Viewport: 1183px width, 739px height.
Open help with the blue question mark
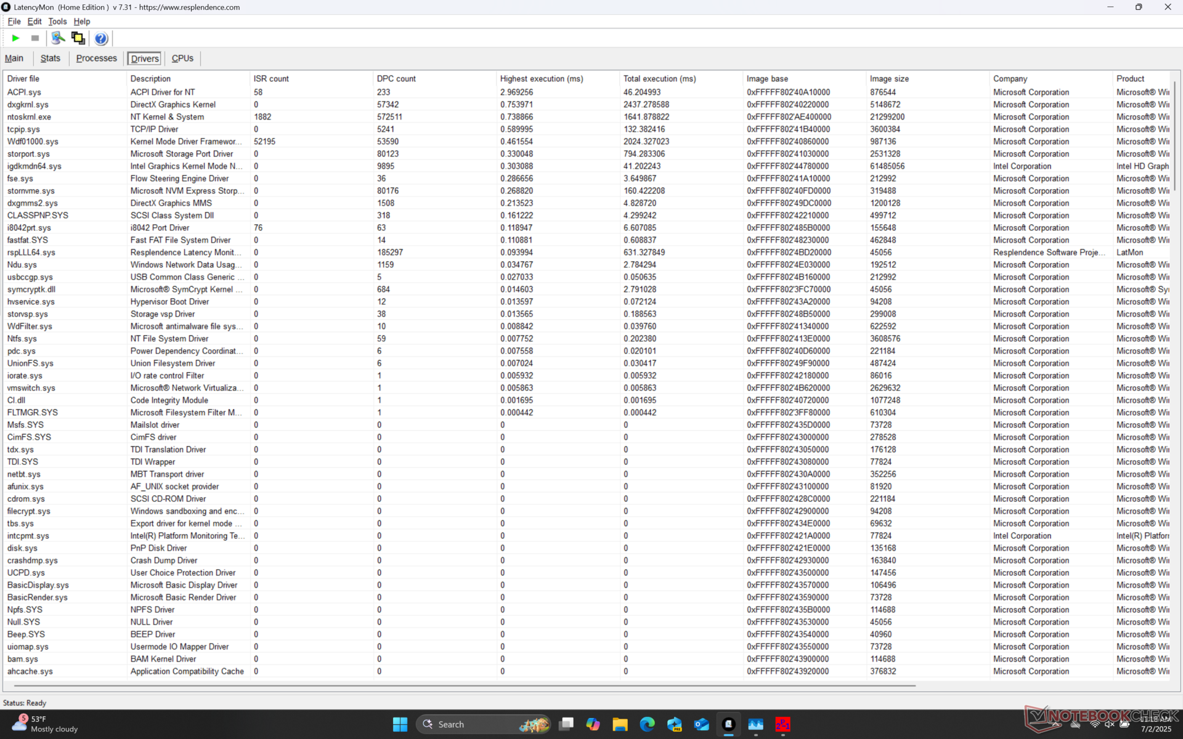101,38
